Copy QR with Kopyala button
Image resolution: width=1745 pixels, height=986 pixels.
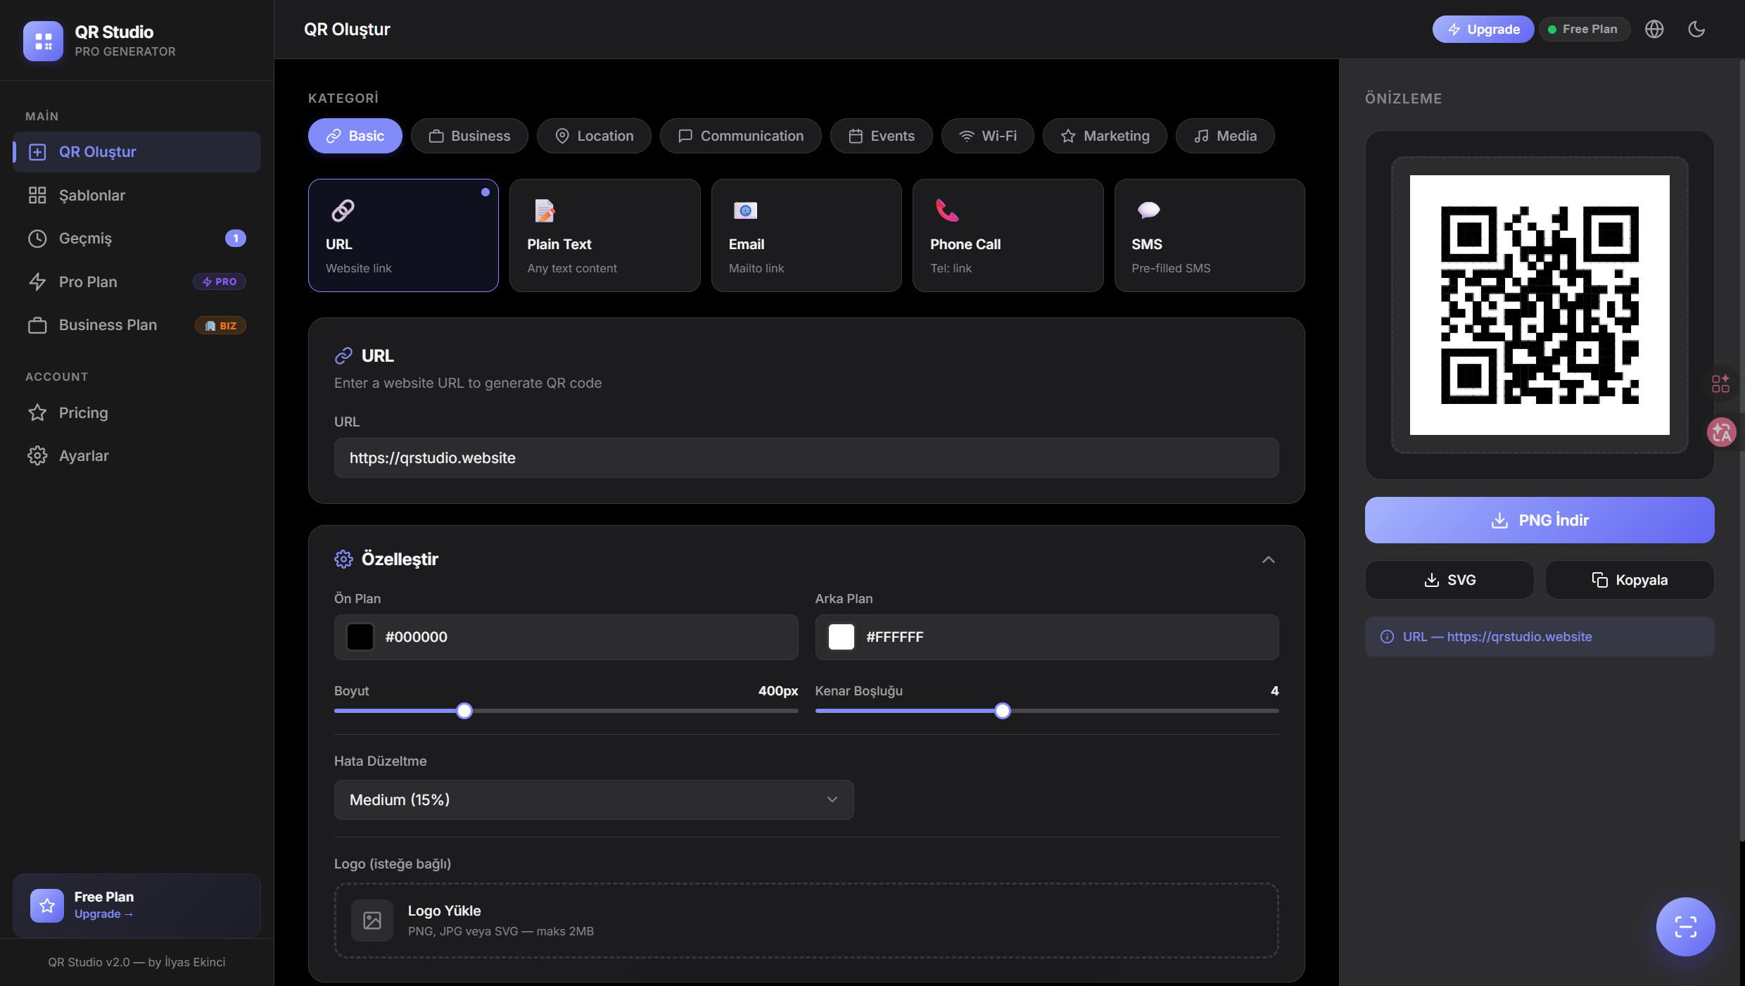pyautogui.click(x=1630, y=580)
